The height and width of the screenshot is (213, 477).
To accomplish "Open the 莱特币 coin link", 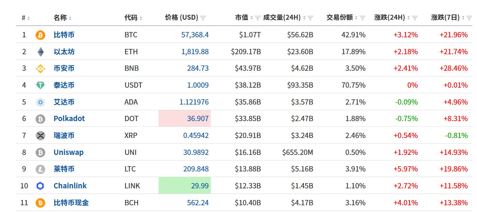I will coord(64,169).
